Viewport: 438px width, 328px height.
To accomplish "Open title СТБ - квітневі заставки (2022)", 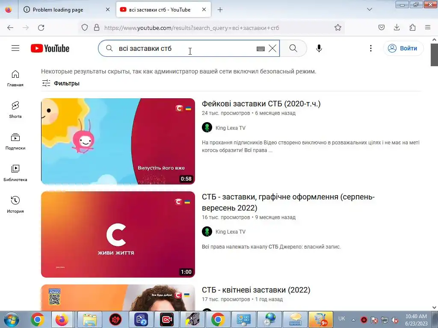I will [256, 290].
